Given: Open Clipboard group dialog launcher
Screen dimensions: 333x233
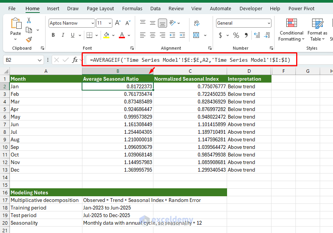Looking at the screenshot, I should pos(43,48).
